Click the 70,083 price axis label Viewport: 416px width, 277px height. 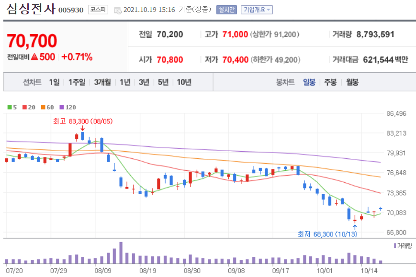pos(396,212)
